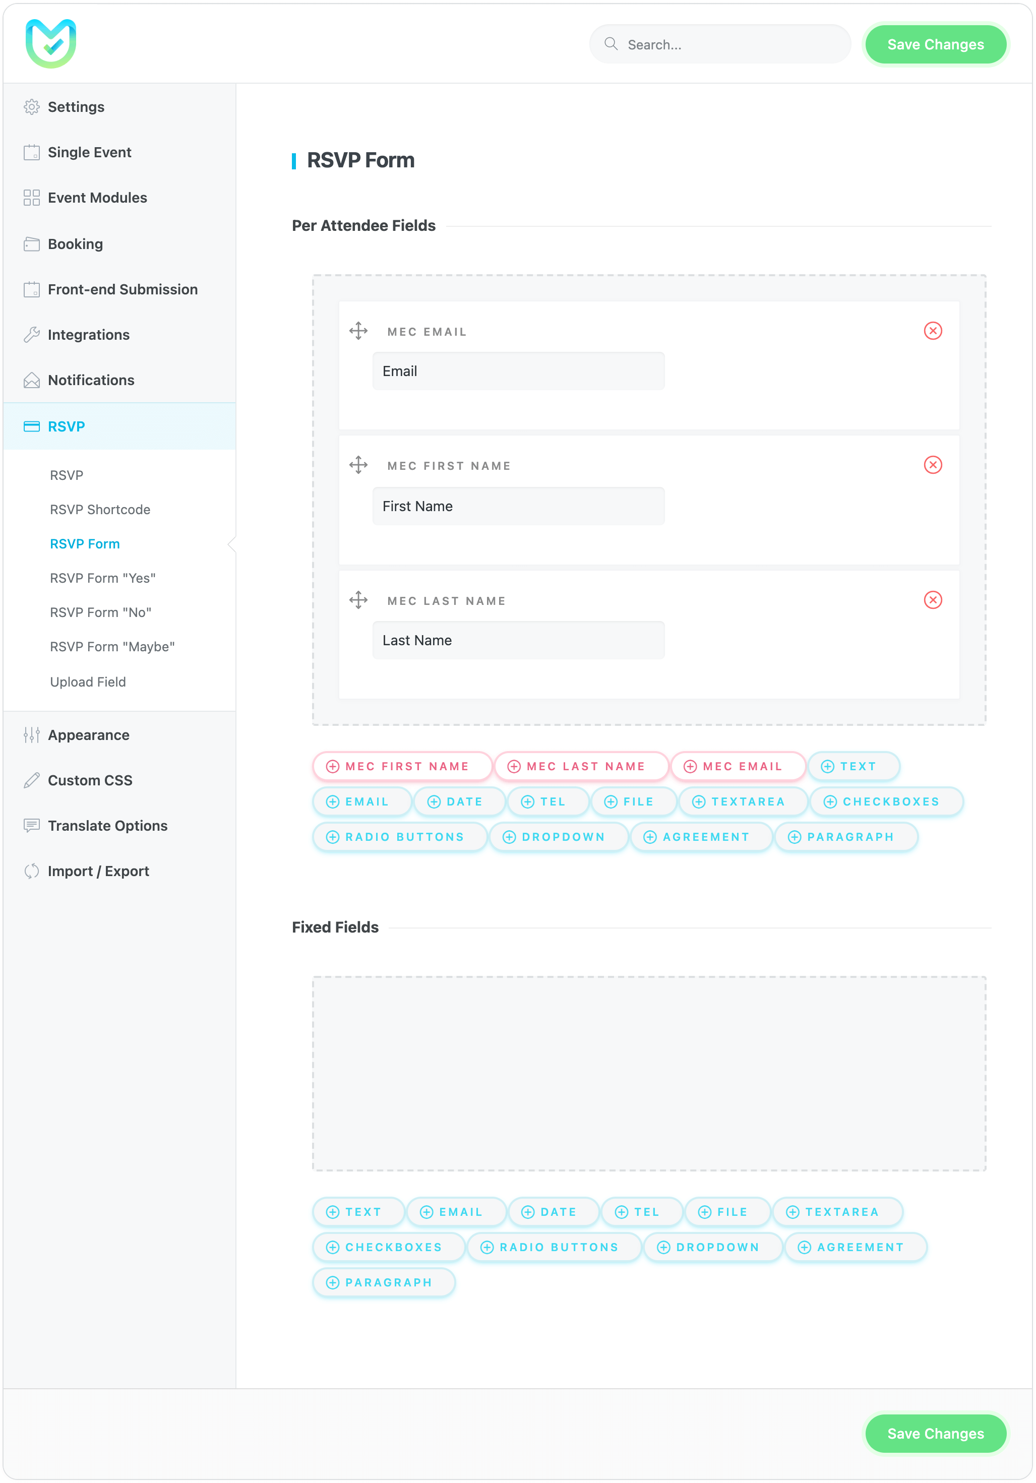Expand the Appearance menu

(89, 735)
